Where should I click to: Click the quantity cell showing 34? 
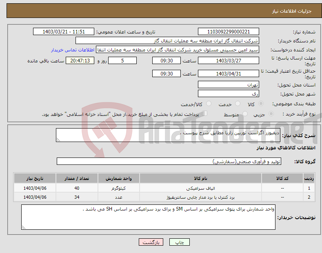click(x=77, y=197)
